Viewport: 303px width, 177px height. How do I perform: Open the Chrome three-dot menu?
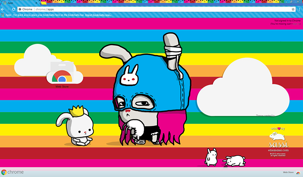pyautogui.click(x=300, y=9)
